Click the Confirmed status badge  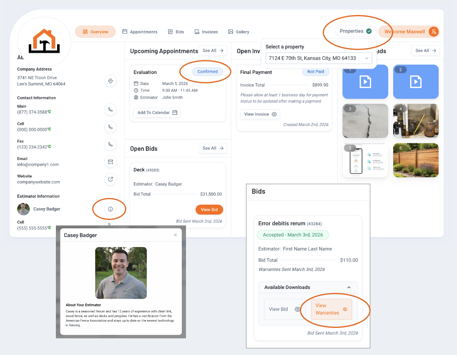coord(208,72)
